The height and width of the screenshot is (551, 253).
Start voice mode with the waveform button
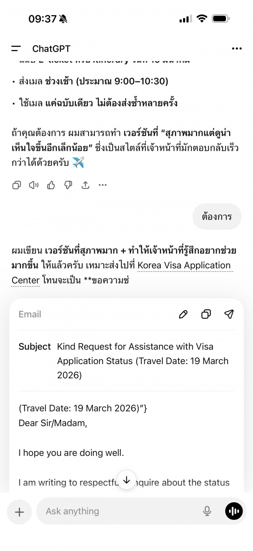234,511
